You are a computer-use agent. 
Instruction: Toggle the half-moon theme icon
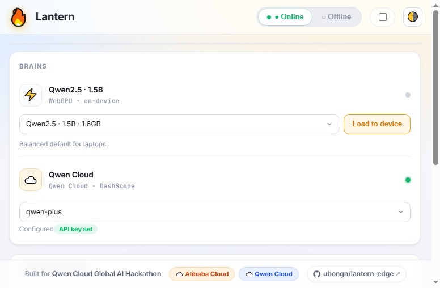[x=413, y=17]
